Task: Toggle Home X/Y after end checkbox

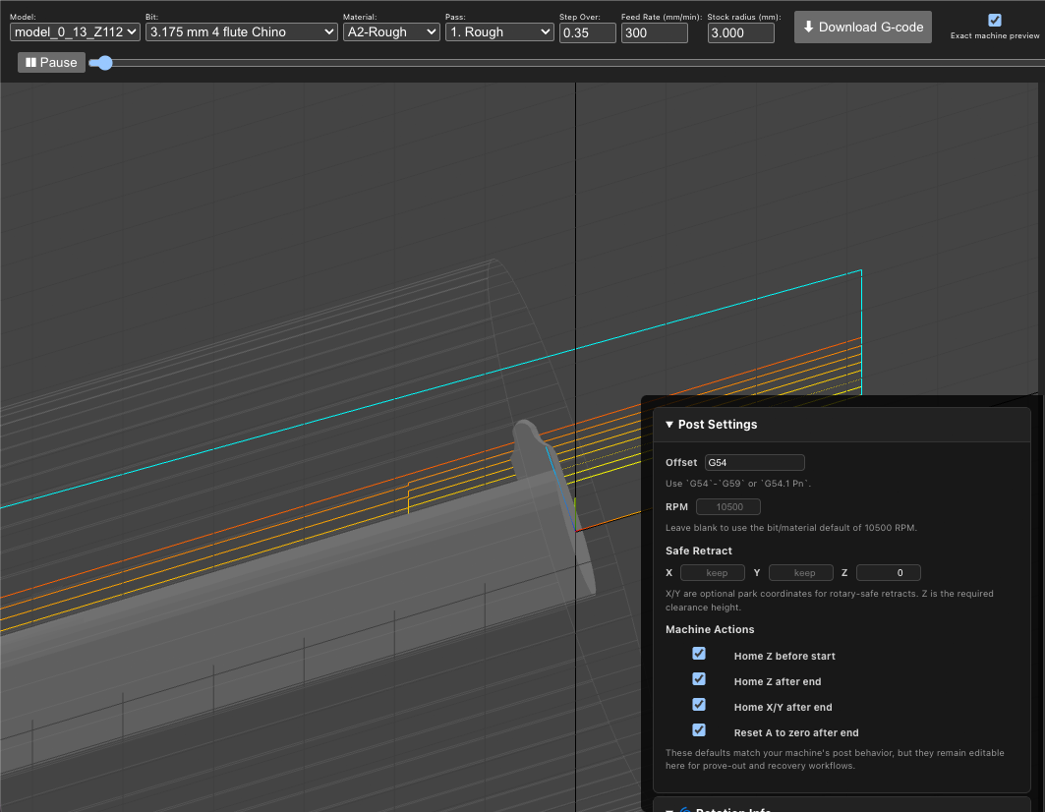Action: tap(699, 705)
